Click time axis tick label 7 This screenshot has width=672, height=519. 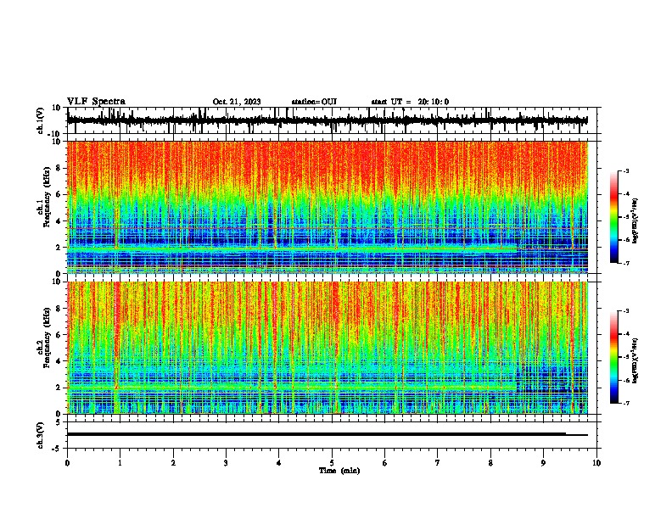coord(438,463)
